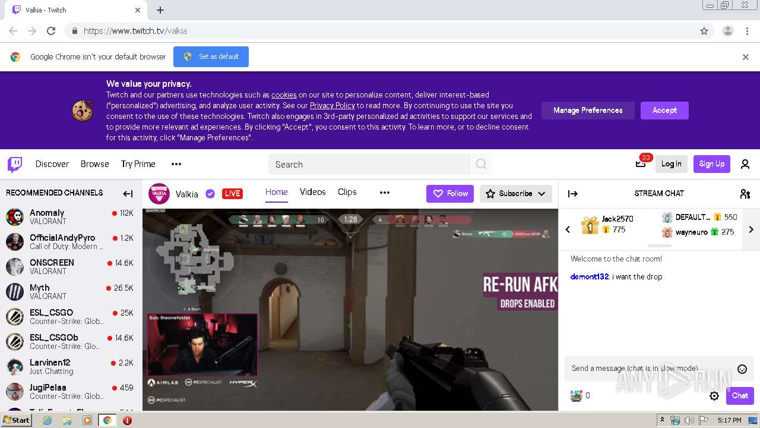Open Try Prime
760x428 pixels.
tap(138, 164)
